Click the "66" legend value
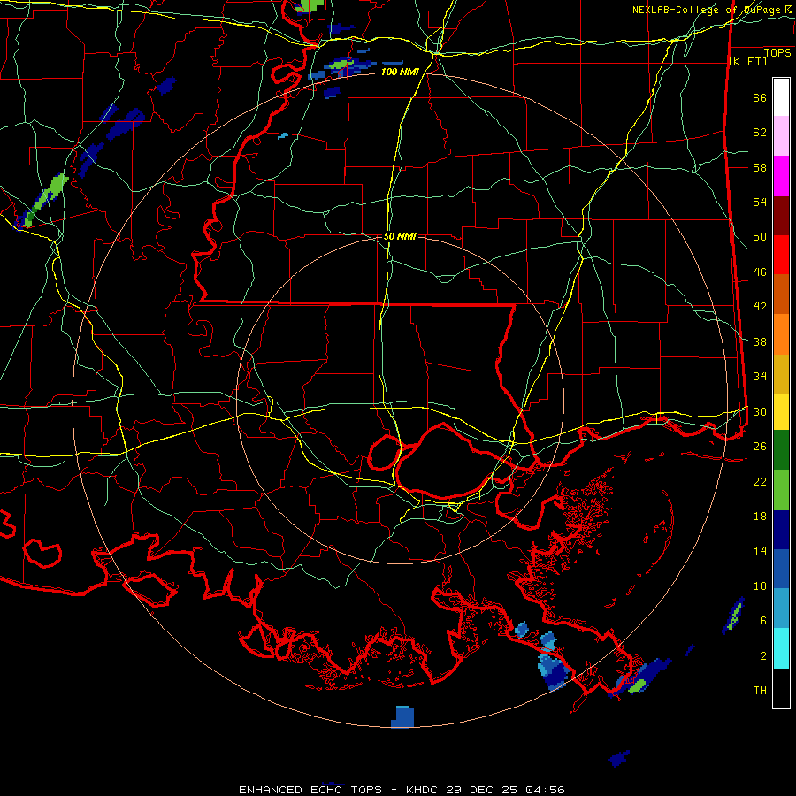 (x=760, y=98)
